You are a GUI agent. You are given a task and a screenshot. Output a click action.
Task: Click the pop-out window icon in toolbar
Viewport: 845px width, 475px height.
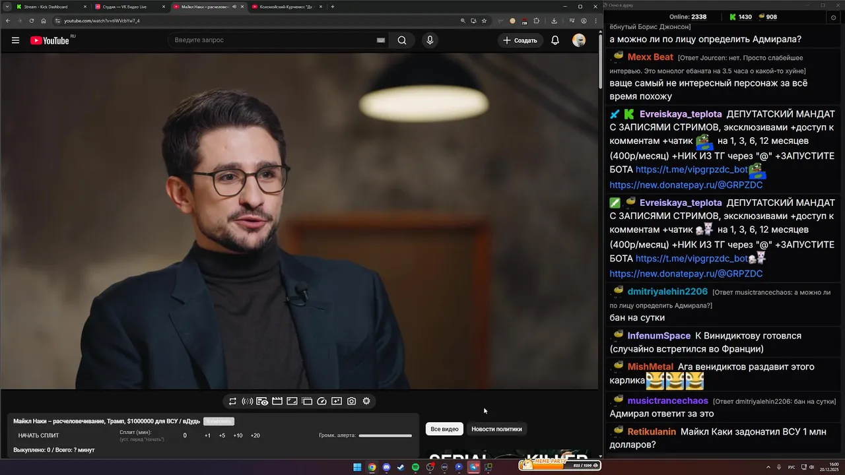(x=307, y=401)
